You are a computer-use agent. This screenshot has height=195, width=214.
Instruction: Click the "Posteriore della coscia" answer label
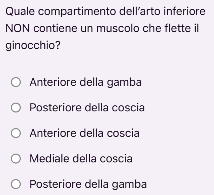point(87,108)
